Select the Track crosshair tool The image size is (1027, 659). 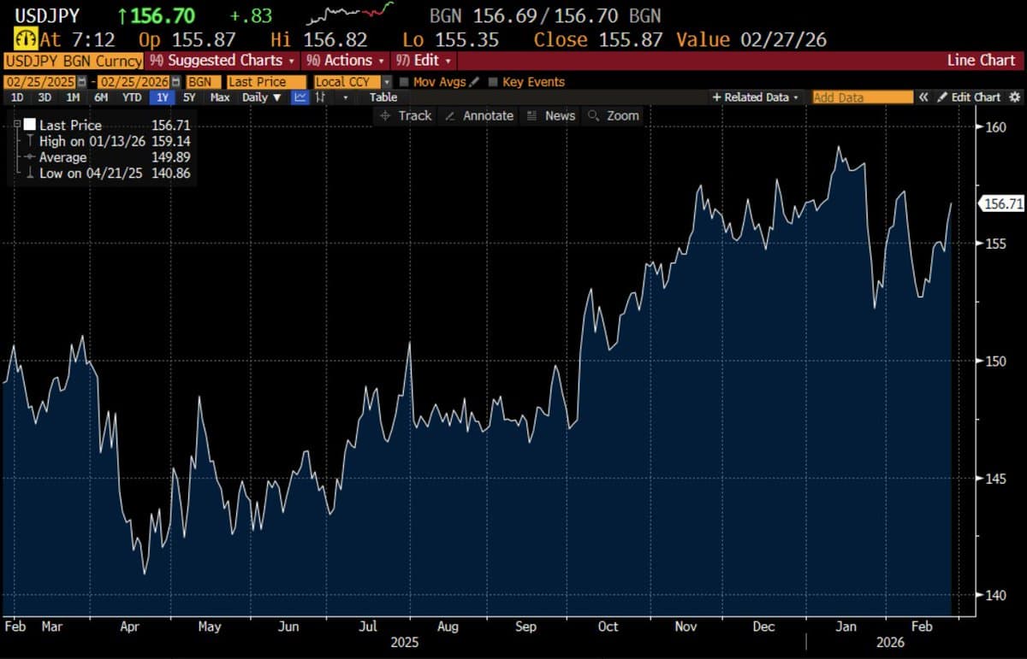point(405,115)
